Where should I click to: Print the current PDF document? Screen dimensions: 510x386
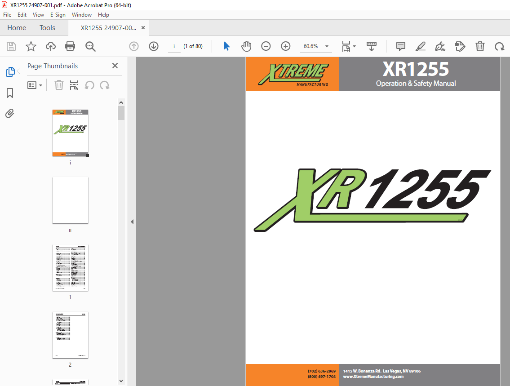(71, 46)
